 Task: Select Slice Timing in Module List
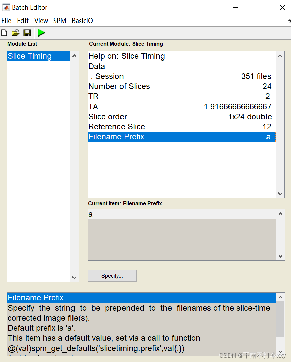point(39,56)
